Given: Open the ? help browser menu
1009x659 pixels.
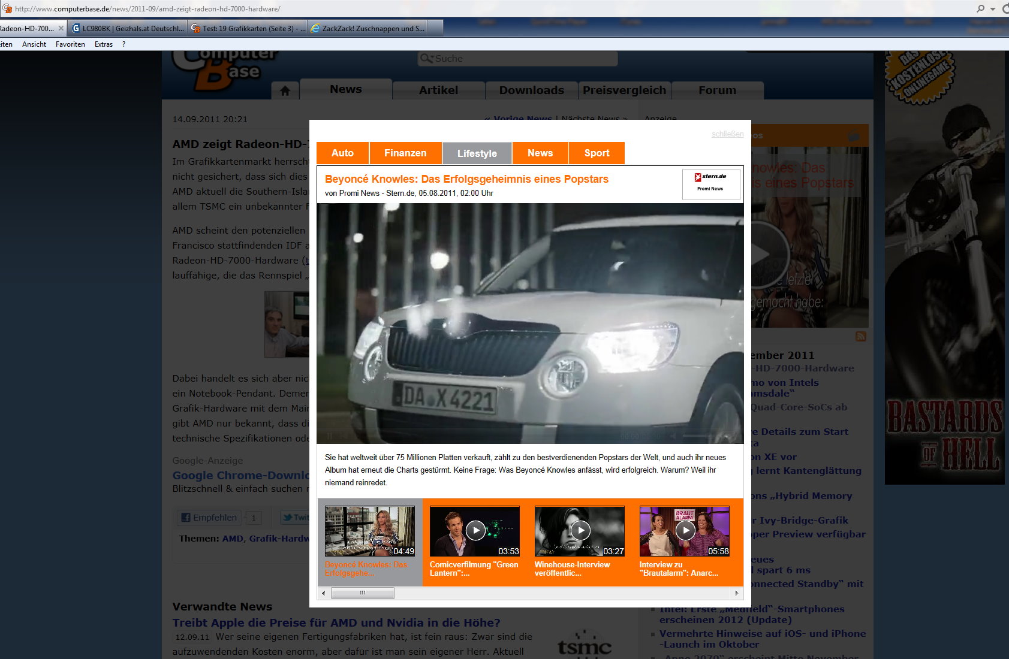Looking at the screenshot, I should [x=124, y=44].
